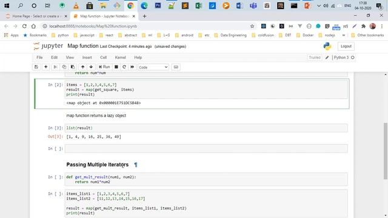Viewport: 388px width, 218px height.
Task: Open Chrome from the taskbar
Action: [x=130, y=5]
